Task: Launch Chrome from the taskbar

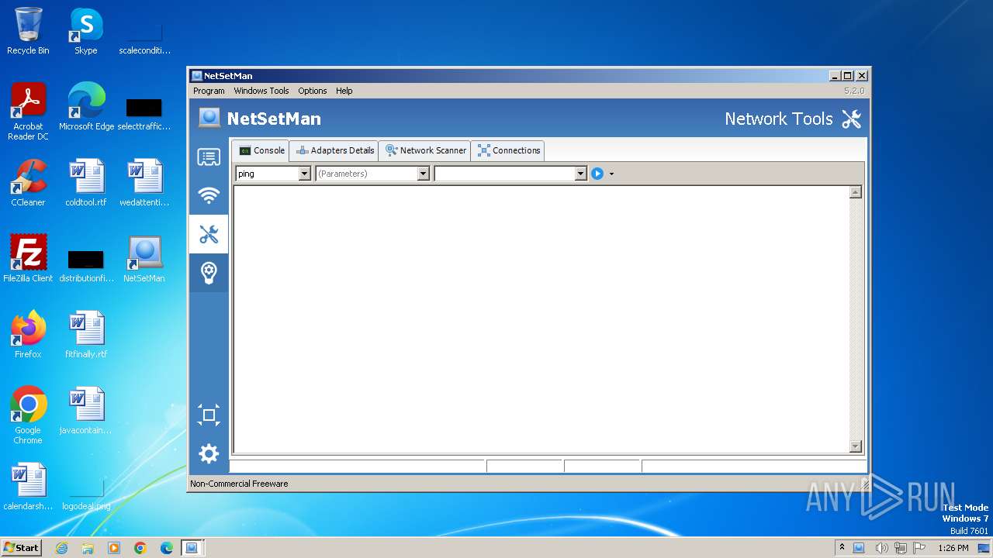Action: (140, 548)
